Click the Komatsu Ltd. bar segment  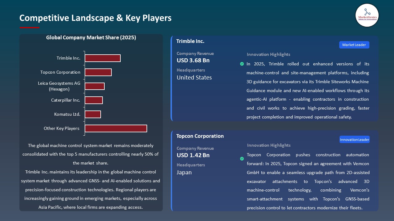point(93,114)
